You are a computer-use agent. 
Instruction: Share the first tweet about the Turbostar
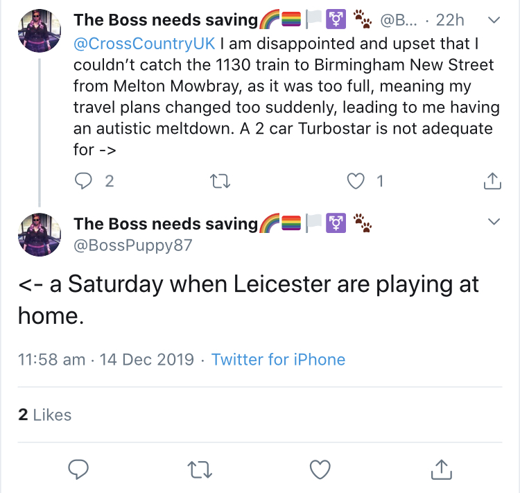point(491,182)
